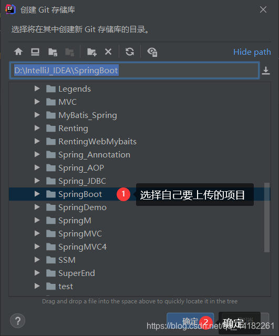Select the test folder

tap(66, 286)
